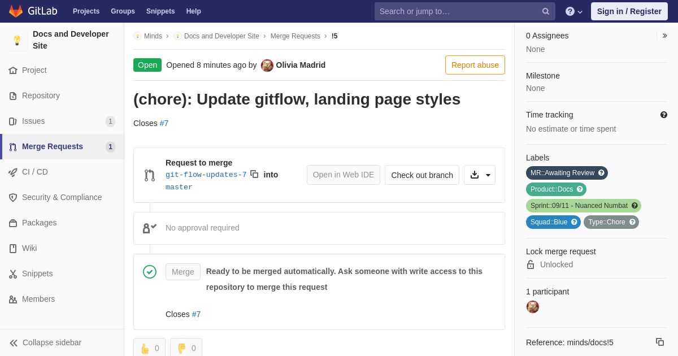This screenshot has width=678, height=356.
Task: Click the Docs and Developer Site project title
Action: (71, 40)
